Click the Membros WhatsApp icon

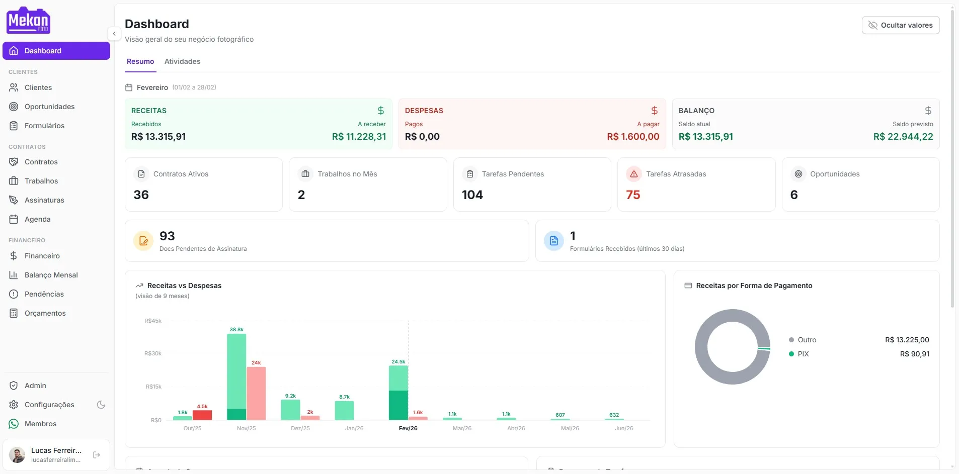14,423
